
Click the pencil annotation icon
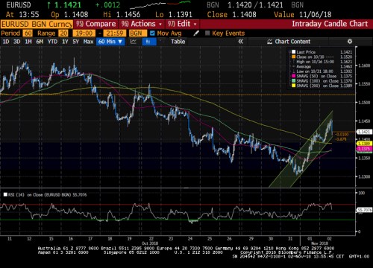(x=196, y=33)
